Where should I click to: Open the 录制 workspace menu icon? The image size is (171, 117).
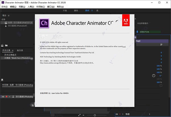click(x=92, y=10)
